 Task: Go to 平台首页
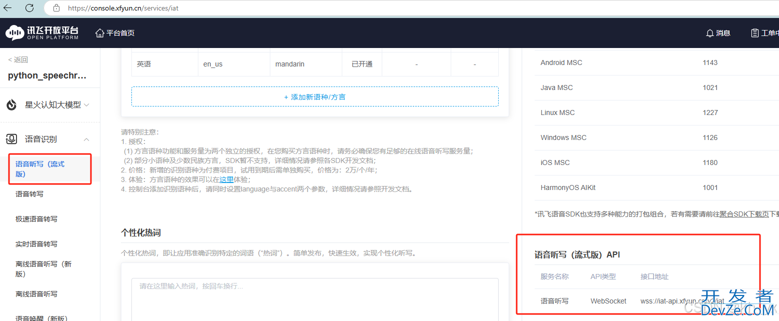(x=120, y=33)
